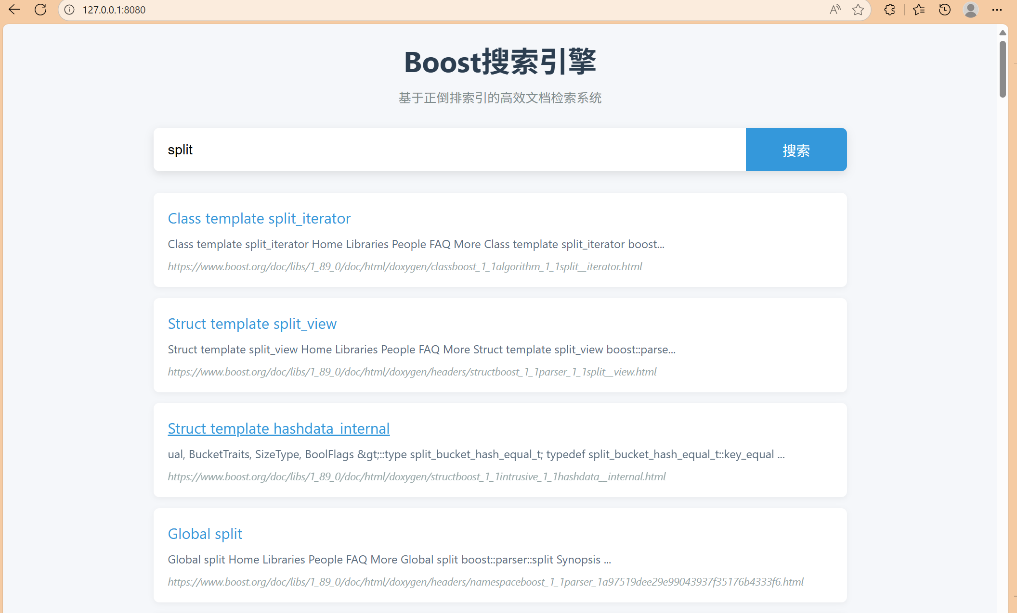Image resolution: width=1017 pixels, height=613 pixels.
Task: Open the Favorites list icon
Action: point(918,10)
